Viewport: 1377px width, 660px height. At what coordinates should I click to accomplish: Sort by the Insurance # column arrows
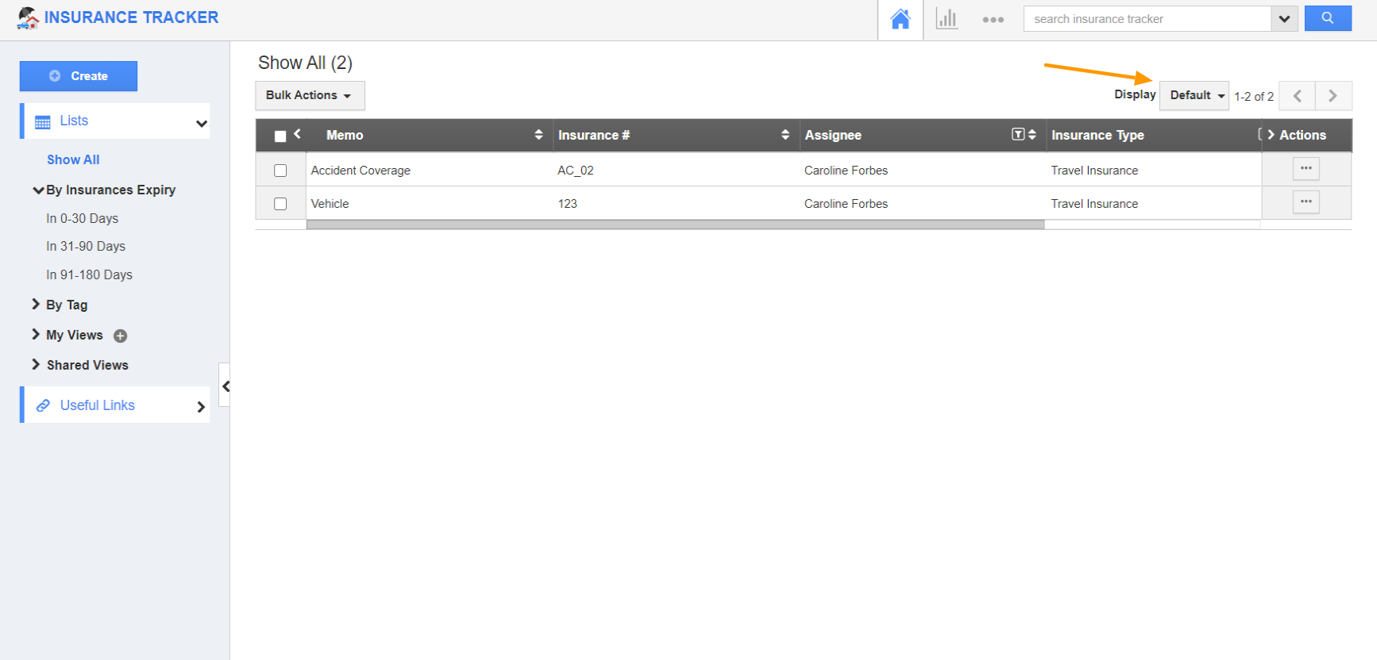pos(785,135)
